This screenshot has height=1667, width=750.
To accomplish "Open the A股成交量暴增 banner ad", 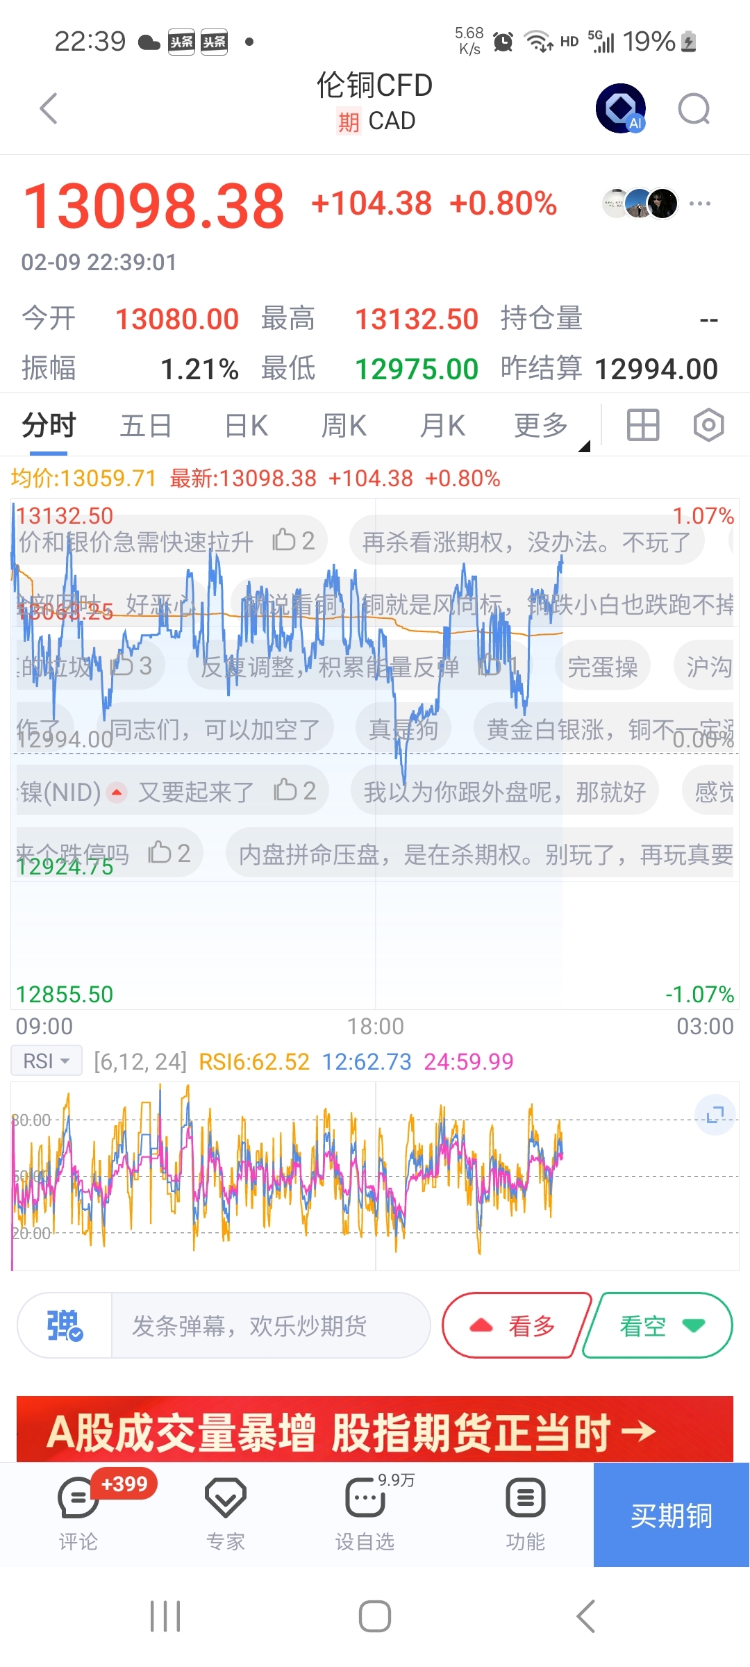I will pyautogui.click(x=375, y=1429).
